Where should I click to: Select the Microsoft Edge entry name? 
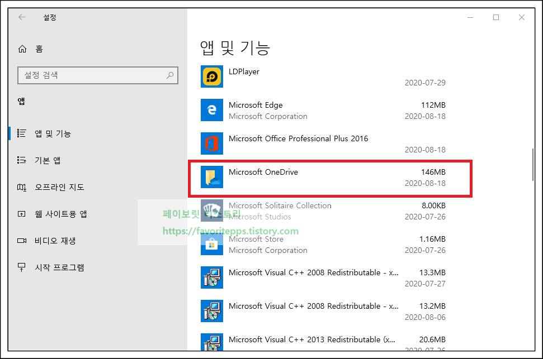coord(256,105)
